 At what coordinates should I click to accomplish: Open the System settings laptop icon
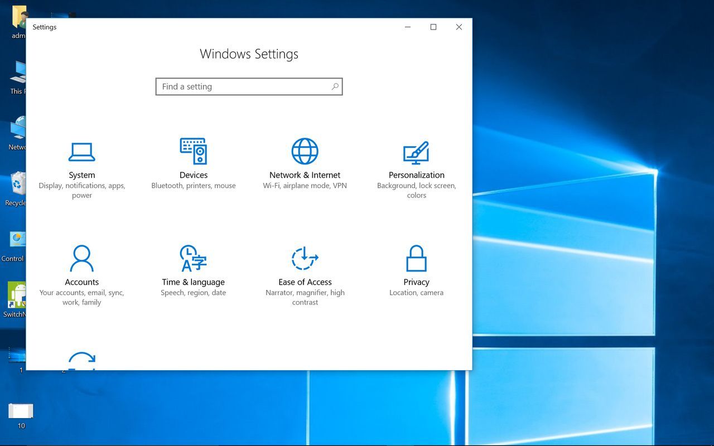tap(81, 152)
